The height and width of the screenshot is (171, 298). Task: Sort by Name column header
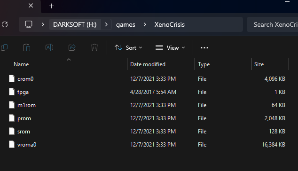tap(21, 64)
